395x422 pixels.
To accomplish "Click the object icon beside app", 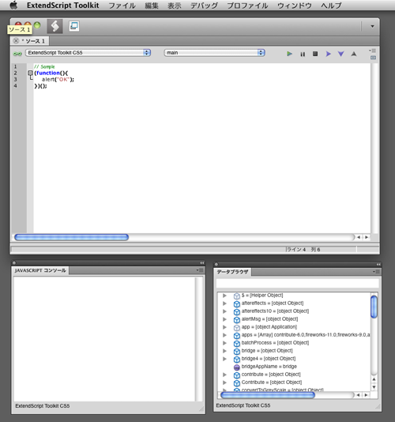I will coord(236,328).
